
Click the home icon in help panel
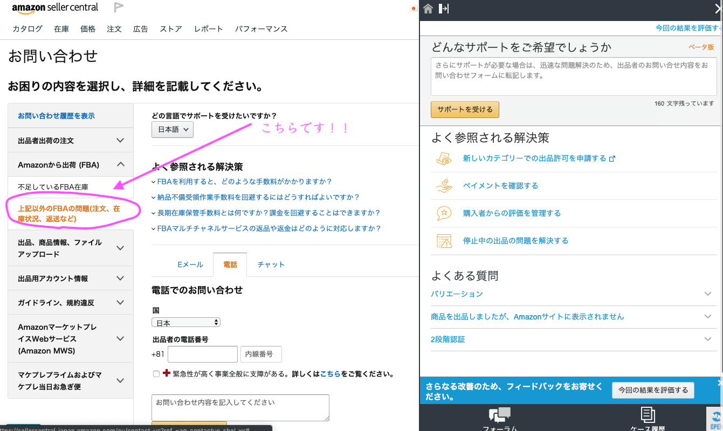coord(428,9)
